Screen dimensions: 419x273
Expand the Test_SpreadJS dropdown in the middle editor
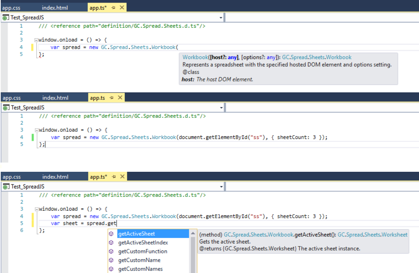pos(221,108)
